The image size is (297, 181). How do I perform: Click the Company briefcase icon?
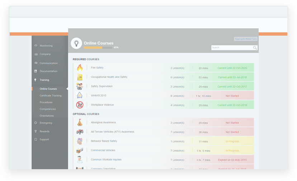pos(36,54)
